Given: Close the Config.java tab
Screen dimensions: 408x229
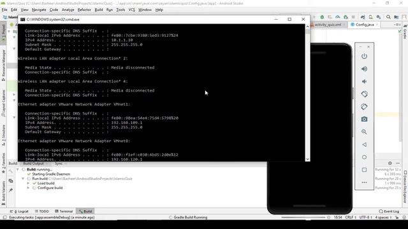Looking at the screenshot, I should [377, 25].
